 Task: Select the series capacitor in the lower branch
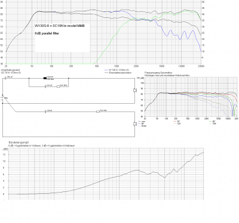45,112
